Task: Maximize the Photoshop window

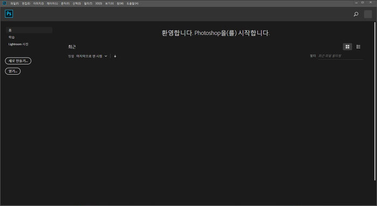Action: 362,3
